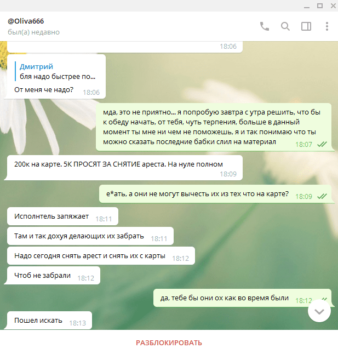This screenshot has height=354, width=338.
Task: Open the quoted reply from Дмитрий
Action: pos(58,71)
